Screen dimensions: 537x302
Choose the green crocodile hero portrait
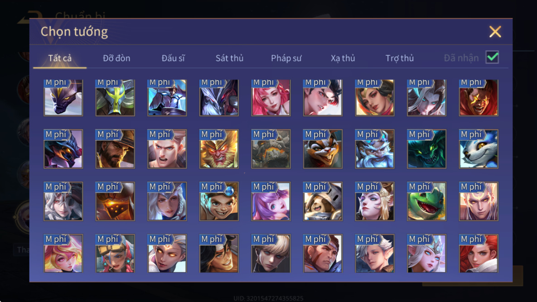point(426,201)
